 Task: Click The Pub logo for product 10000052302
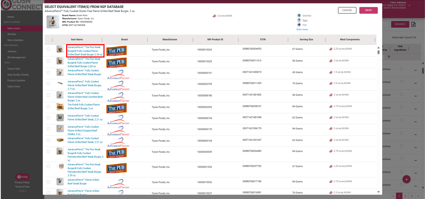tap(117, 108)
